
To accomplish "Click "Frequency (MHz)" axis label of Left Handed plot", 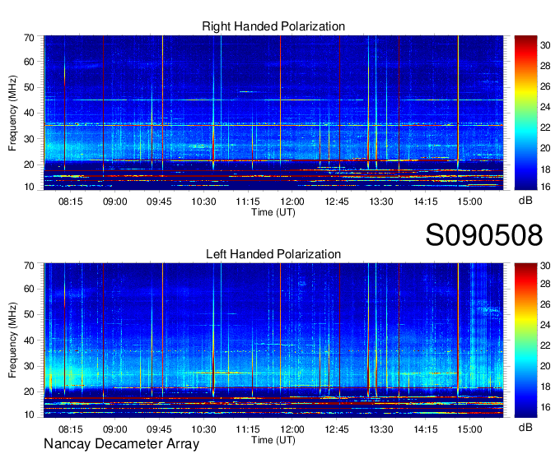I will [x=12, y=340].
